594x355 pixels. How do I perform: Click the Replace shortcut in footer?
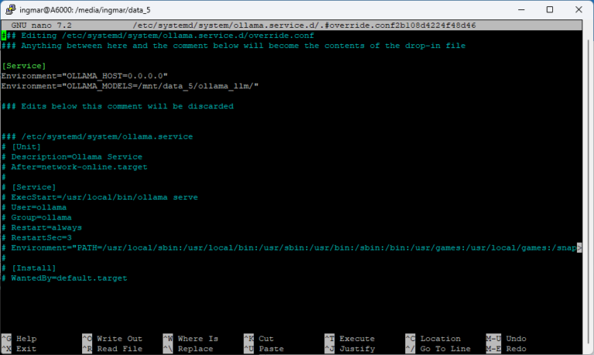pos(194,349)
